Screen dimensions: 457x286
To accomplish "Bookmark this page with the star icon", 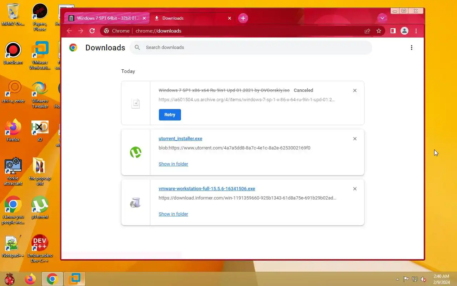I will point(379,31).
